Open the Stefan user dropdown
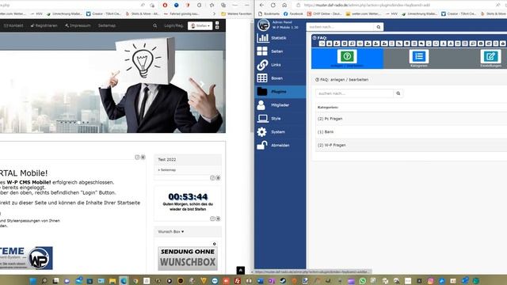 click(200, 26)
